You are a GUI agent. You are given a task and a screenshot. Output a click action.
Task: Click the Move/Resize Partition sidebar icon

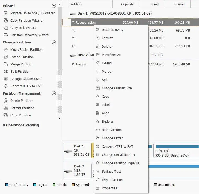pos(6,49)
